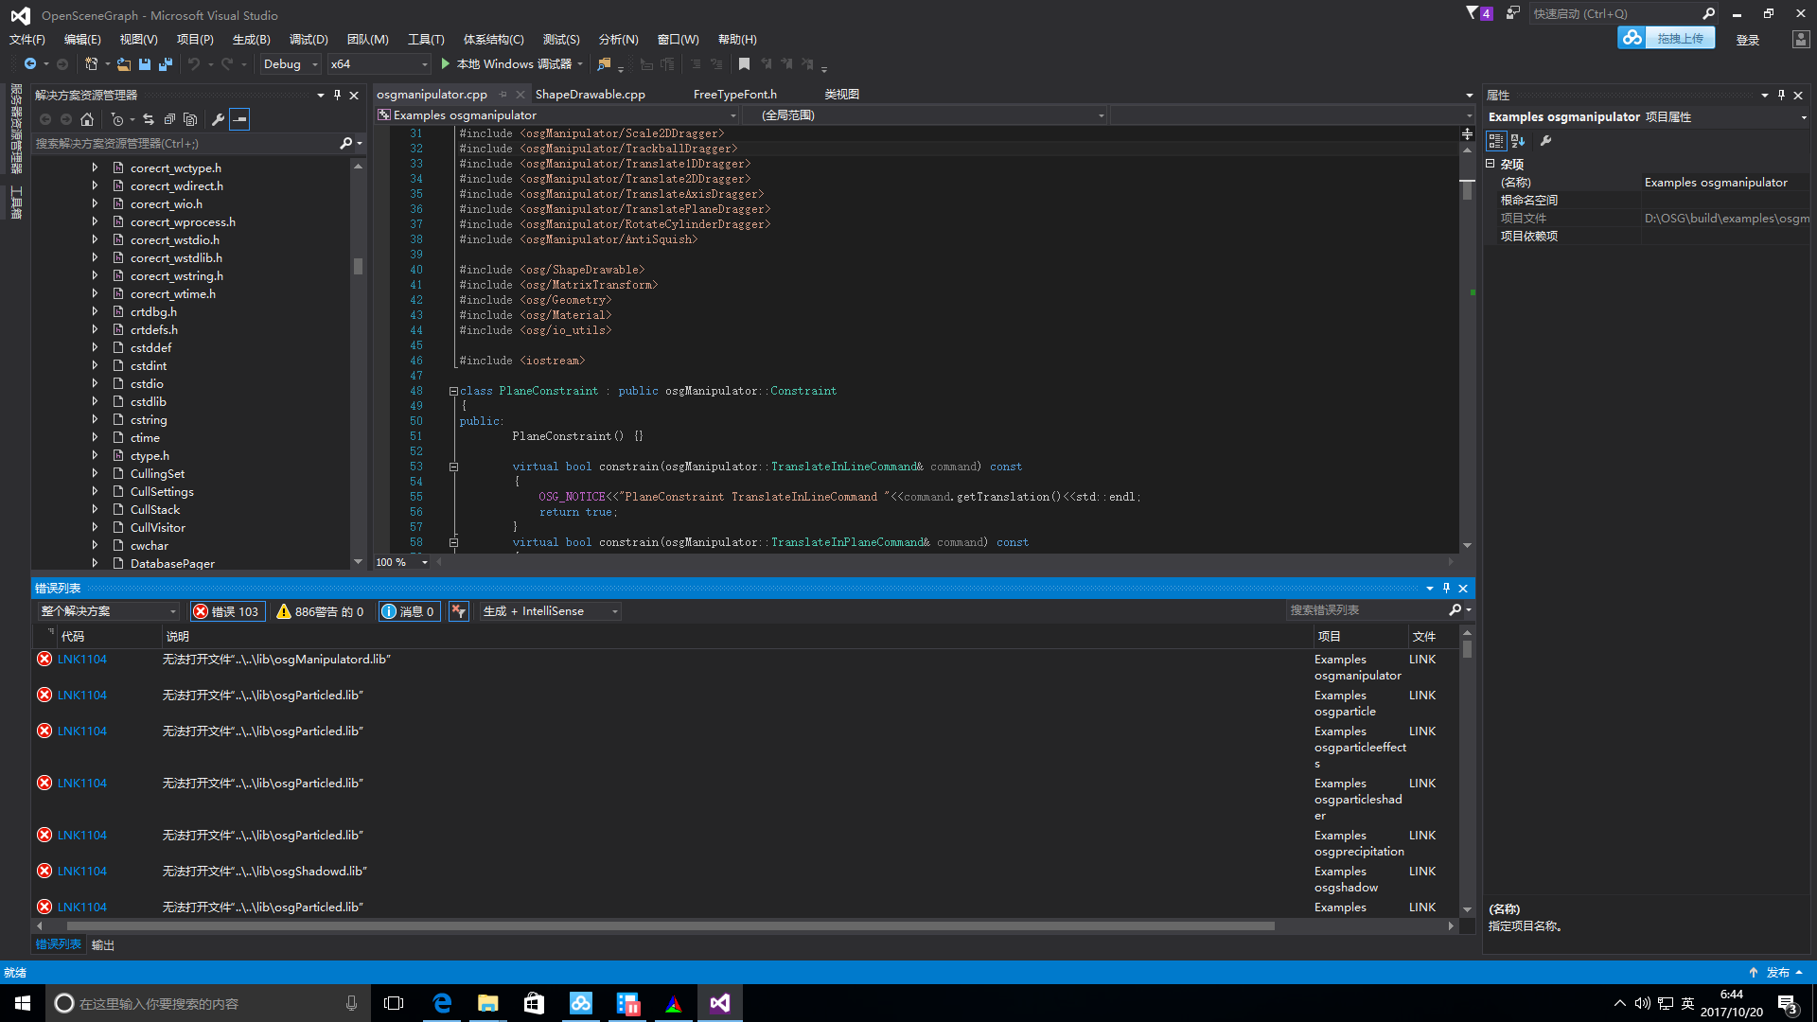Screen dimensions: 1817x1022
Task: Toggle the Errors 103 filter
Action: tap(227, 611)
